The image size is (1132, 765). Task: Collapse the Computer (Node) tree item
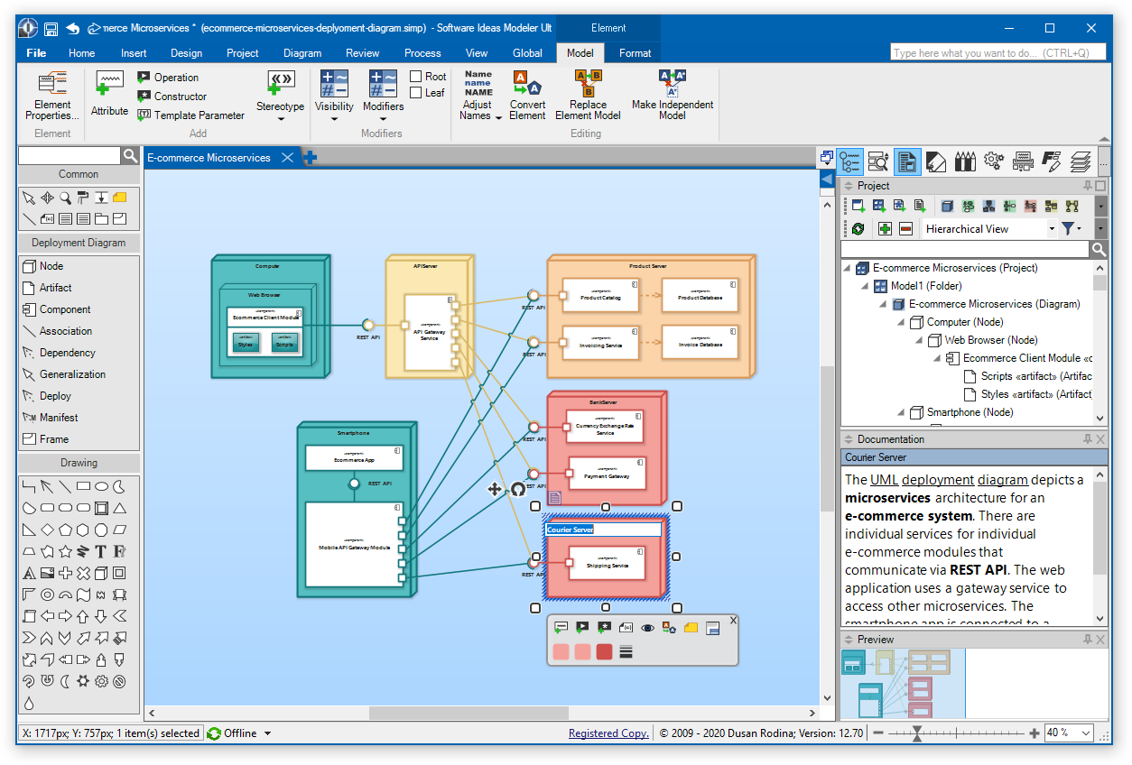[919, 322]
